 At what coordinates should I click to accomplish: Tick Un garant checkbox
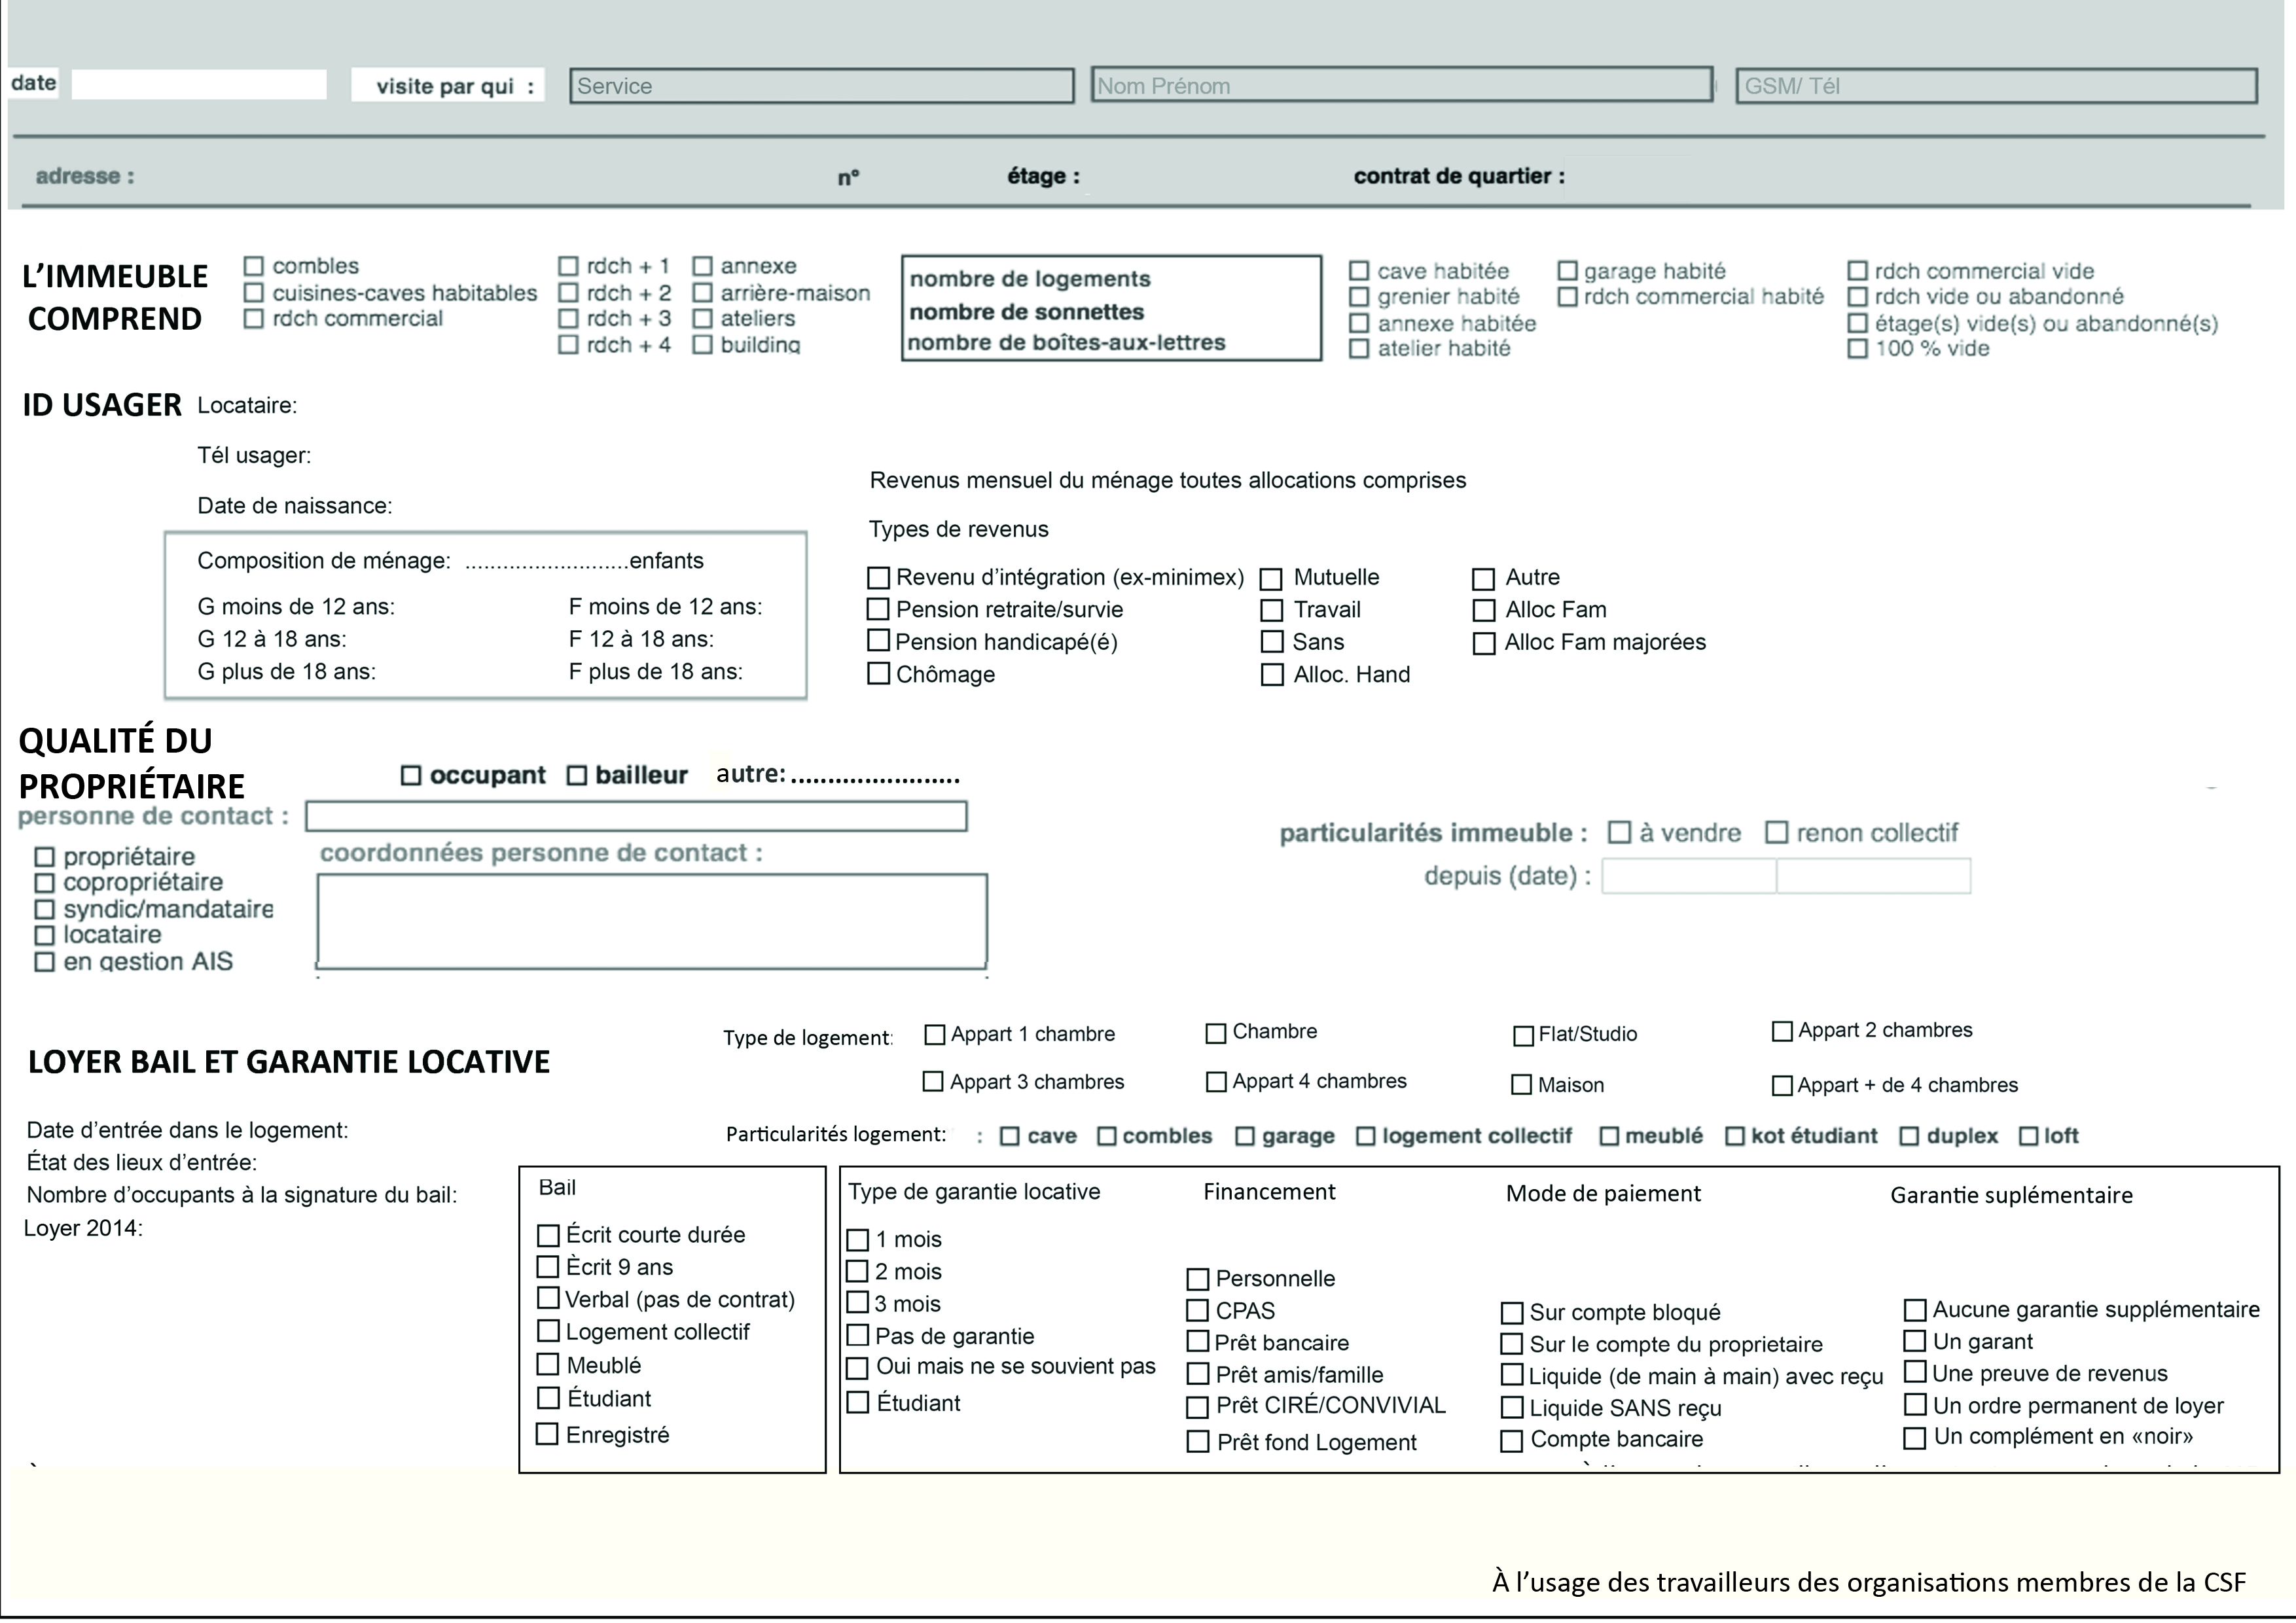click(1914, 1342)
